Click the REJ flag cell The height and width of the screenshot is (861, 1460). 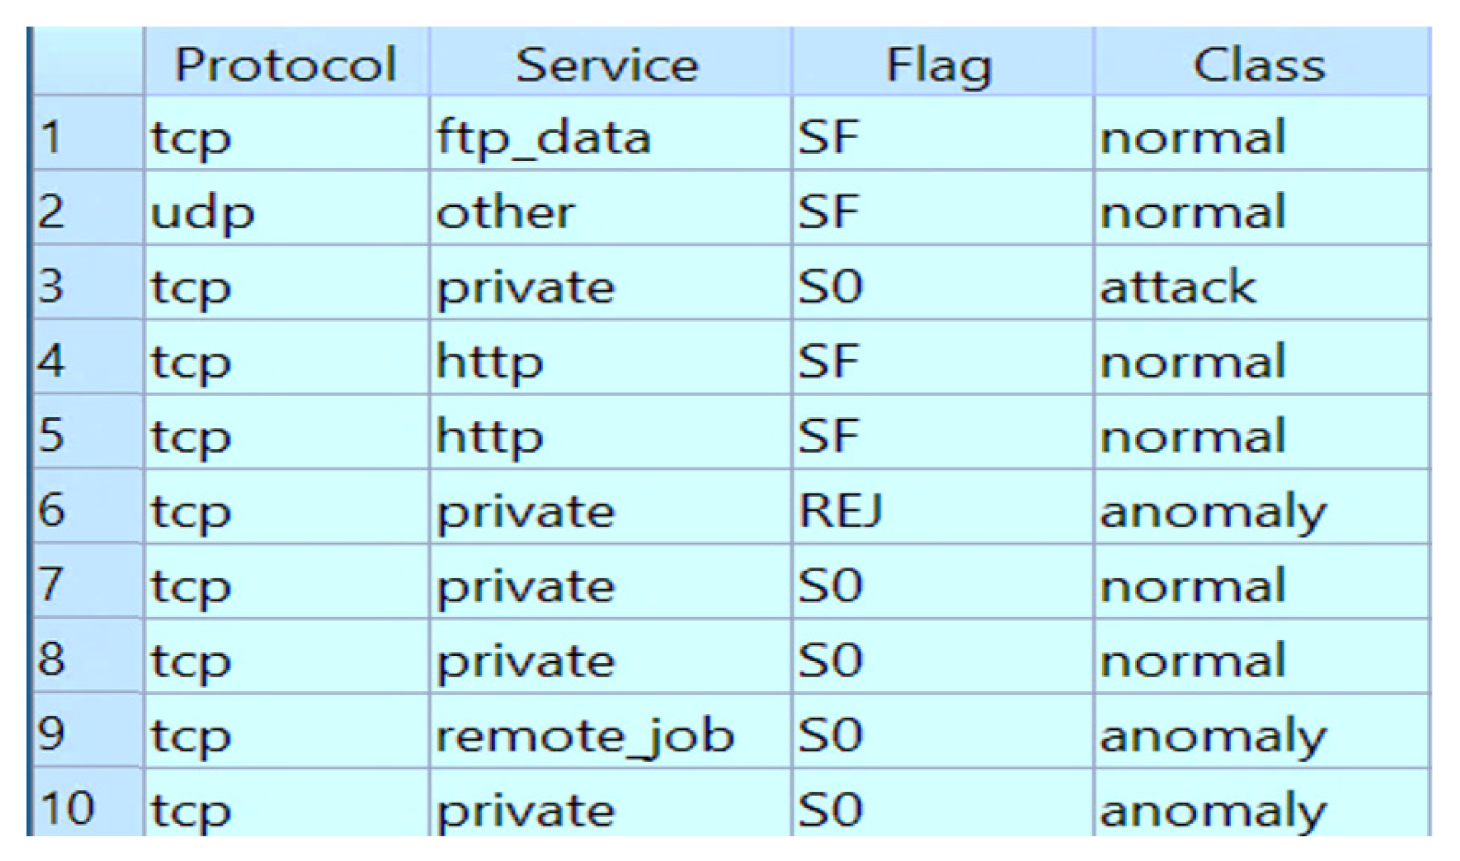(840, 510)
